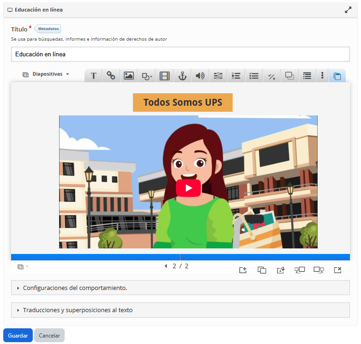The image size is (361, 344).
Task: Add an Image element
Action: [x=129, y=76]
